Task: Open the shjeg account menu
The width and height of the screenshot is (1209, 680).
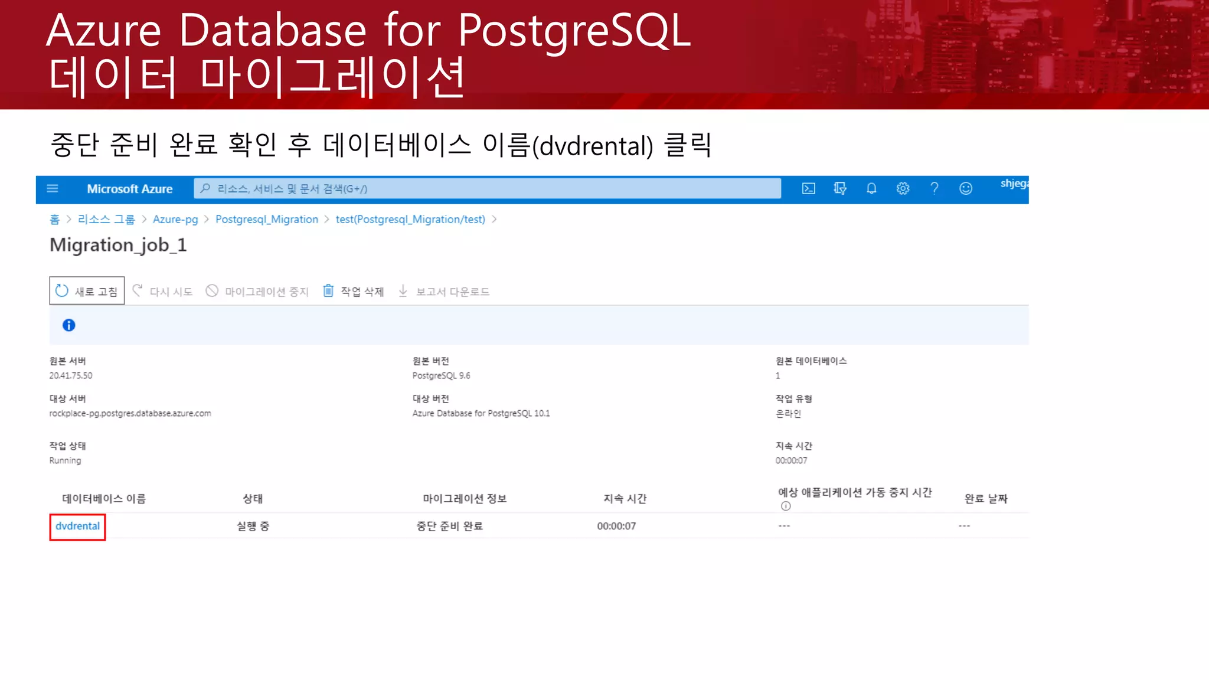Action: (1014, 184)
